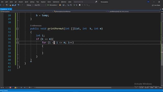
Task: Open the Permutation project scope dropdown
Action: pyautogui.click(x=27, y=11)
